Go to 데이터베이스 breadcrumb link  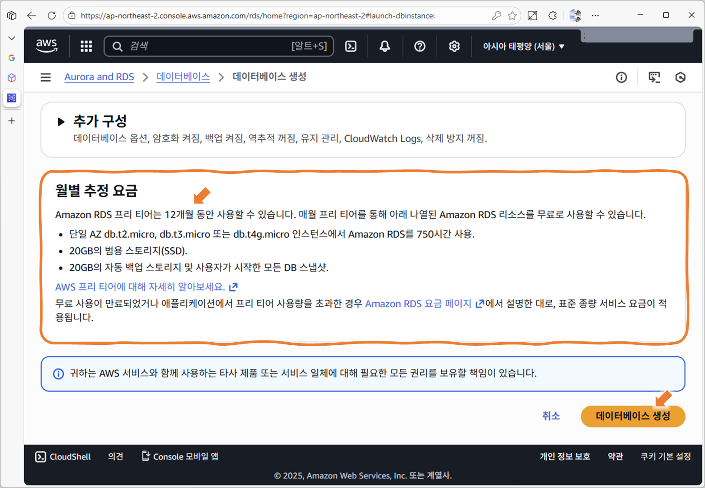[183, 77]
